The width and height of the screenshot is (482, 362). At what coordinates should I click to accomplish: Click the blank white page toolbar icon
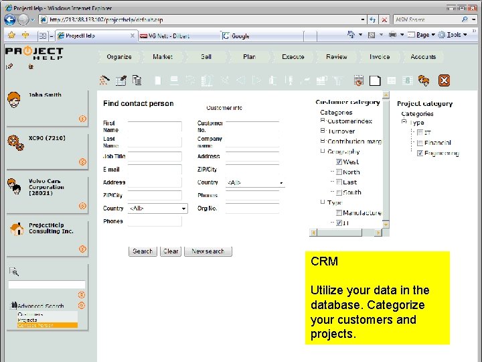tap(375, 80)
